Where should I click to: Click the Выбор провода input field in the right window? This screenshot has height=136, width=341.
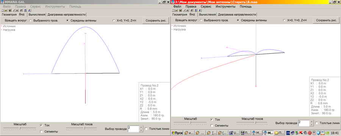pos(304,123)
